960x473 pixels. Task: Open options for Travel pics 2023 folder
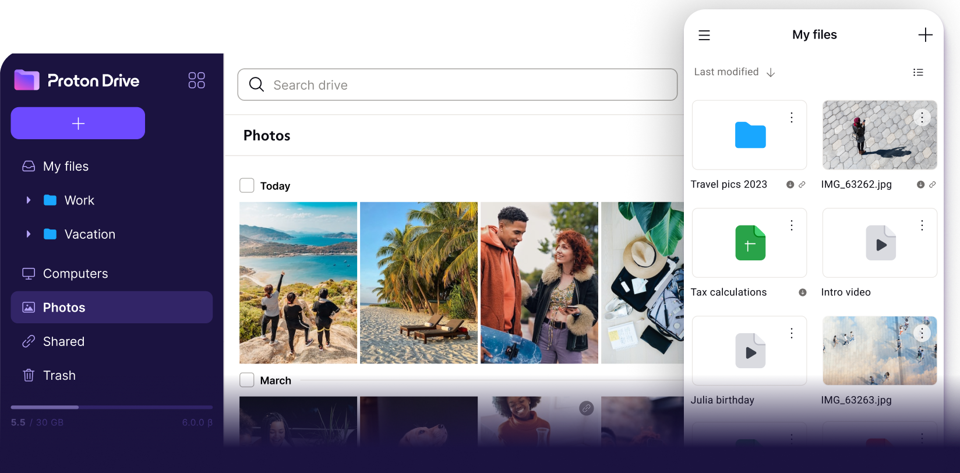791,118
